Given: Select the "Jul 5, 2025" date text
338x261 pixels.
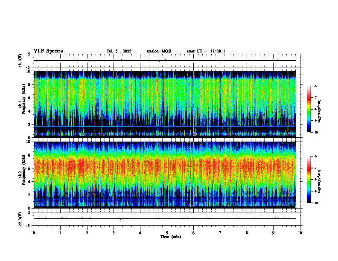Looking at the screenshot, I should [x=119, y=51].
